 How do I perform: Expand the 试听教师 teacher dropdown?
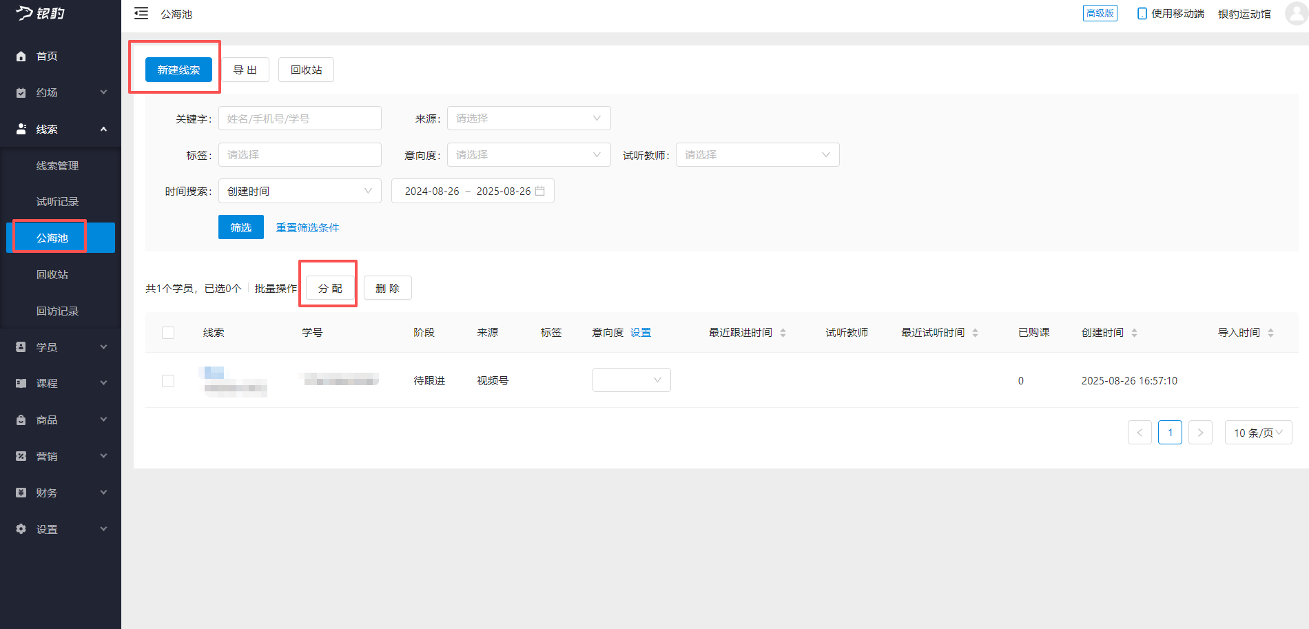[x=756, y=154]
